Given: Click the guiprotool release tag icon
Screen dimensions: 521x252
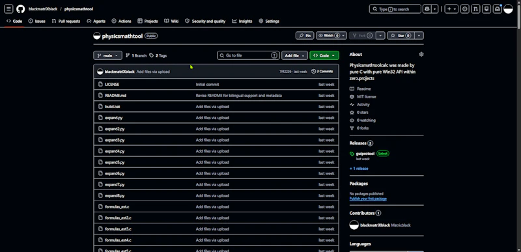Looking at the screenshot, I should coord(352,154).
